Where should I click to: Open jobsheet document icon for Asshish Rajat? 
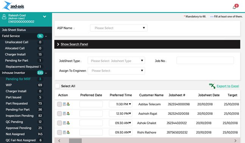pos(64,113)
